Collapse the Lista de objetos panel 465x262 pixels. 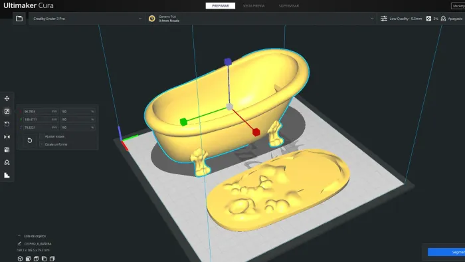point(19,236)
